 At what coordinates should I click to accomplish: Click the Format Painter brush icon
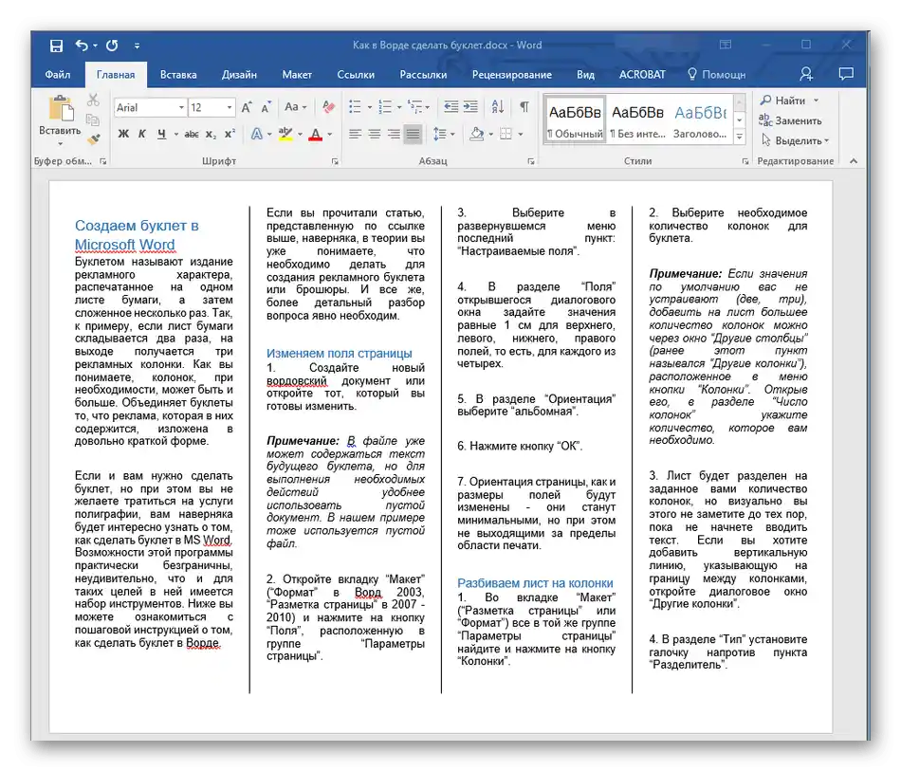(93, 139)
